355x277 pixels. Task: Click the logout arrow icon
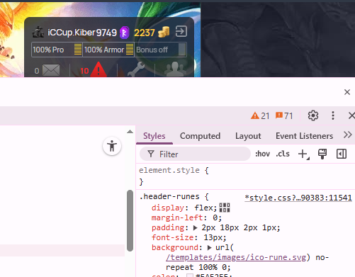pos(181,31)
